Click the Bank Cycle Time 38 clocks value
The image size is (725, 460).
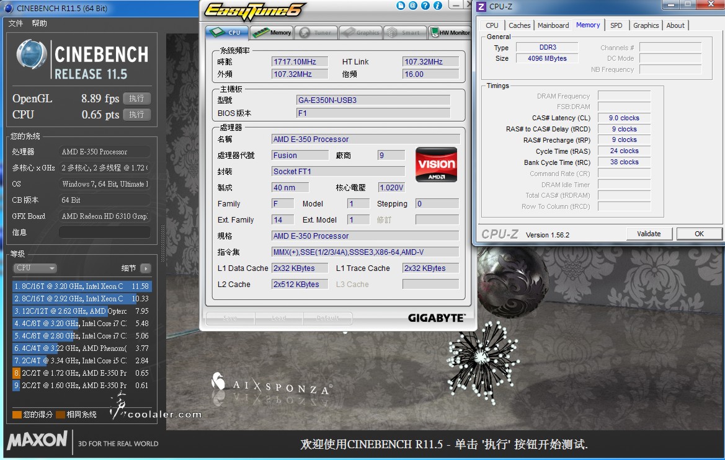click(x=624, y=162)
